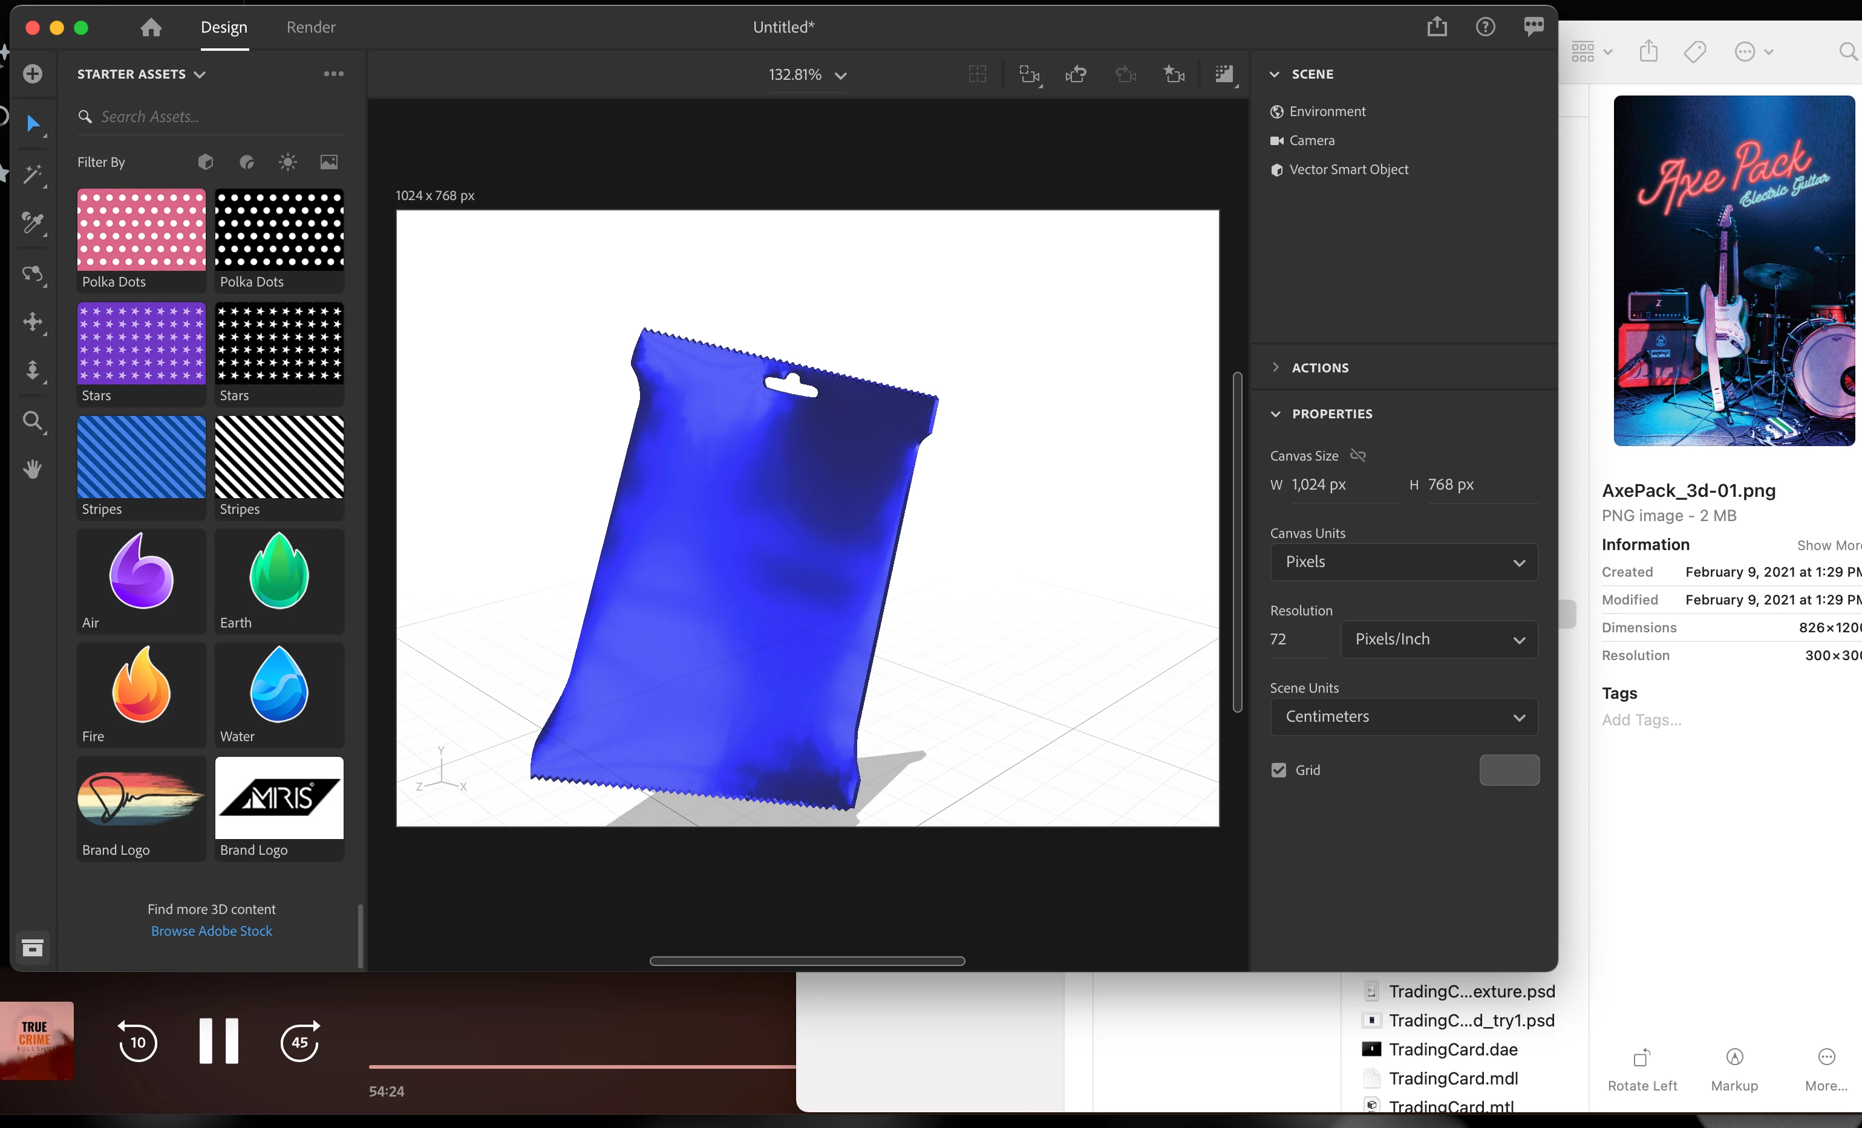Switch to the Render tab
Viewport: 1862px width, 1128px height.
point(310,28)
